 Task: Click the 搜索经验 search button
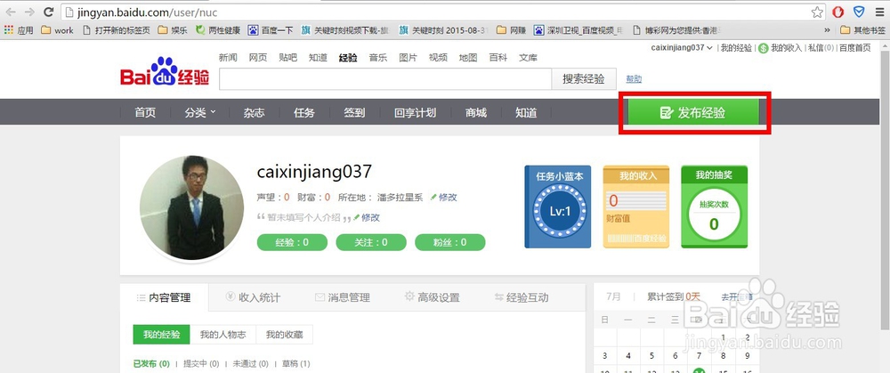coord(584,79)
